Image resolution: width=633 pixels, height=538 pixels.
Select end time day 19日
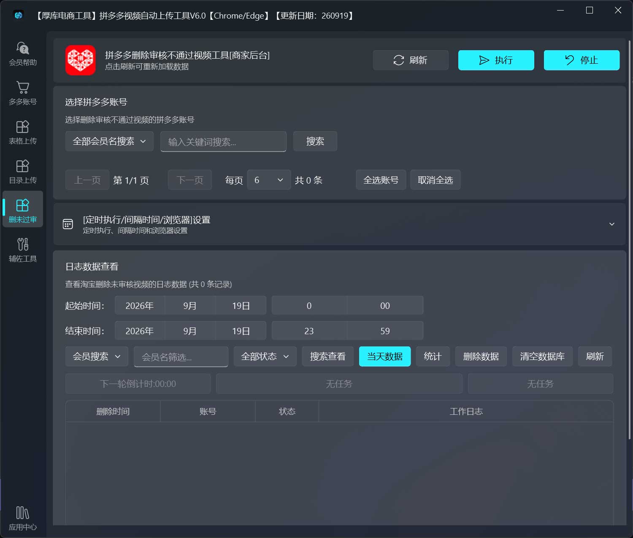[241, 331]
